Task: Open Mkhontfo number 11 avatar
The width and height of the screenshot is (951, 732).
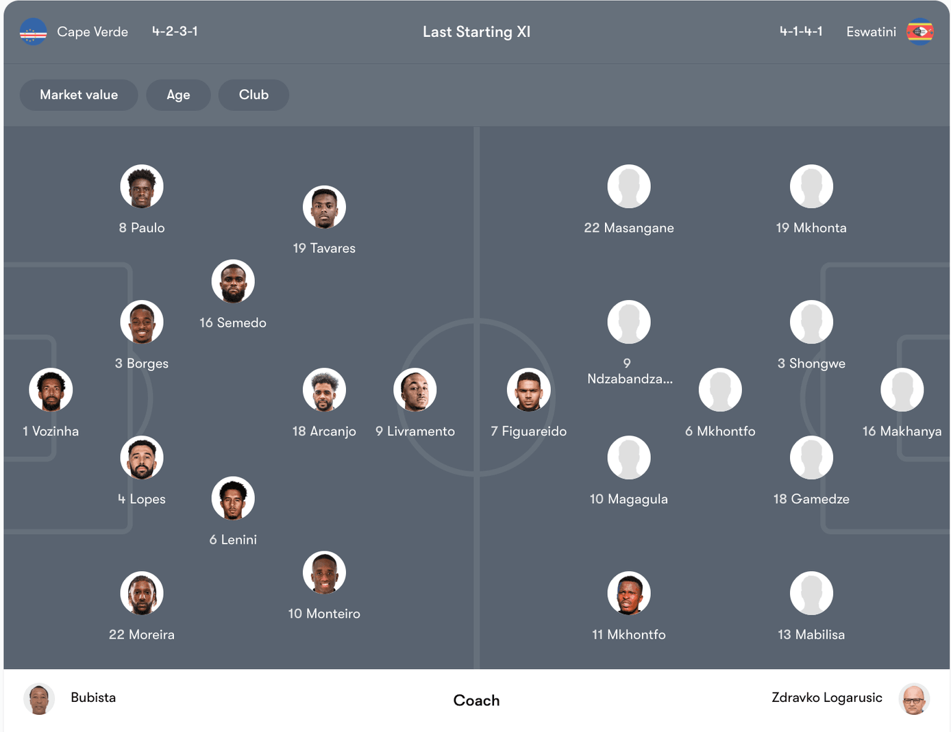Action: tap(628, 593)
